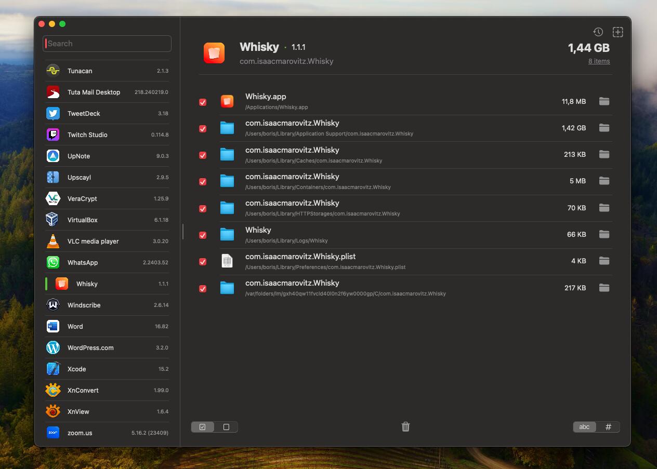Click the Whisky.app file name
Viewport: 657px width, 469px height.
coord(266,97)
